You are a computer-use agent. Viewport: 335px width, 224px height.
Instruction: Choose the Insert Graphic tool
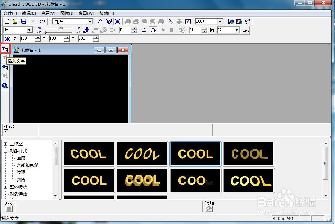point(5,68)
